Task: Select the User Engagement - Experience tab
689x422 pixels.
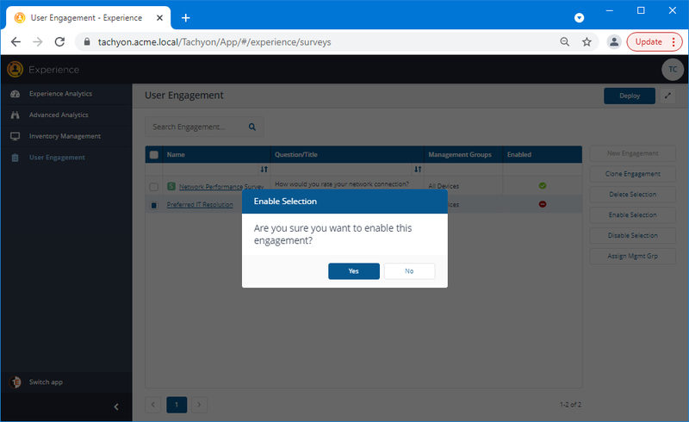Action: 89,18
